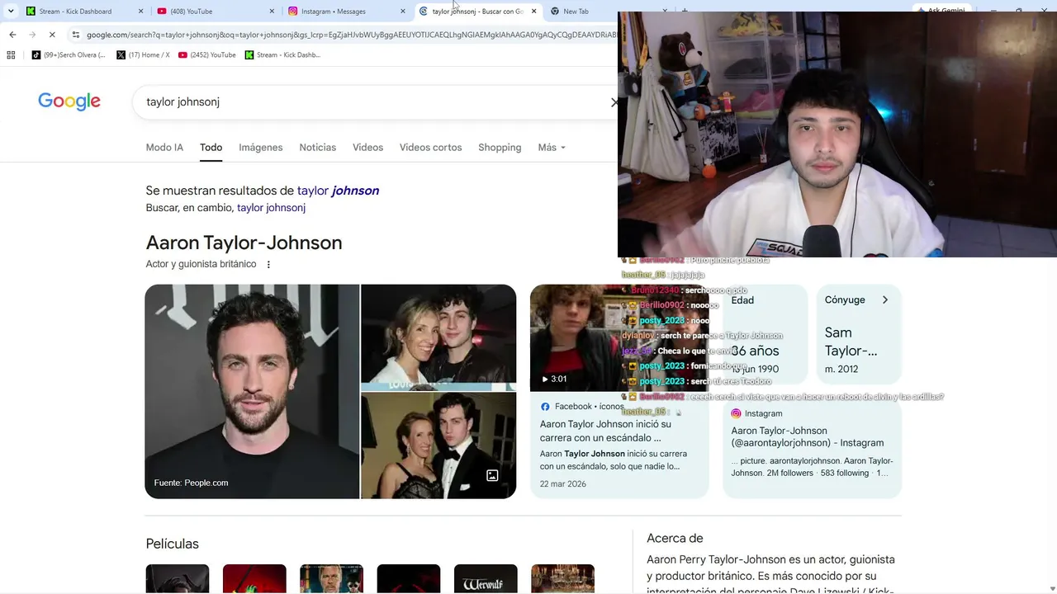Open the TikTok Serch Olvera bookmark

(x=69, y=55)
